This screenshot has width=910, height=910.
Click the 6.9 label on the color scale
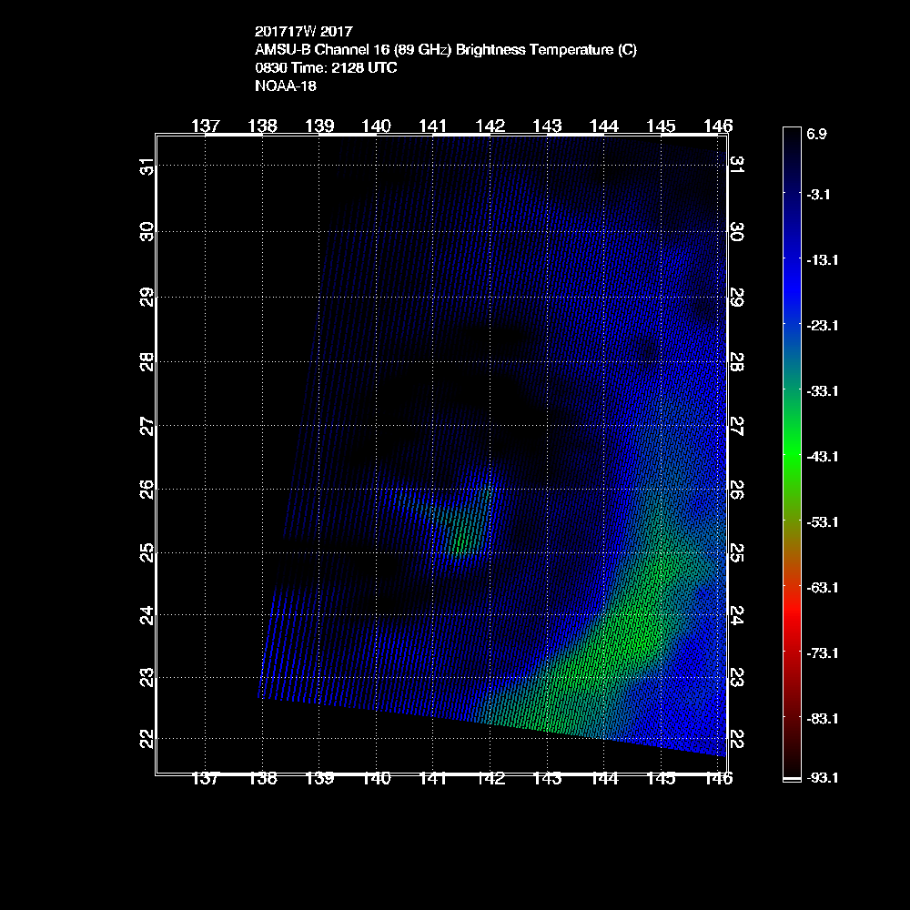[816, 135]
